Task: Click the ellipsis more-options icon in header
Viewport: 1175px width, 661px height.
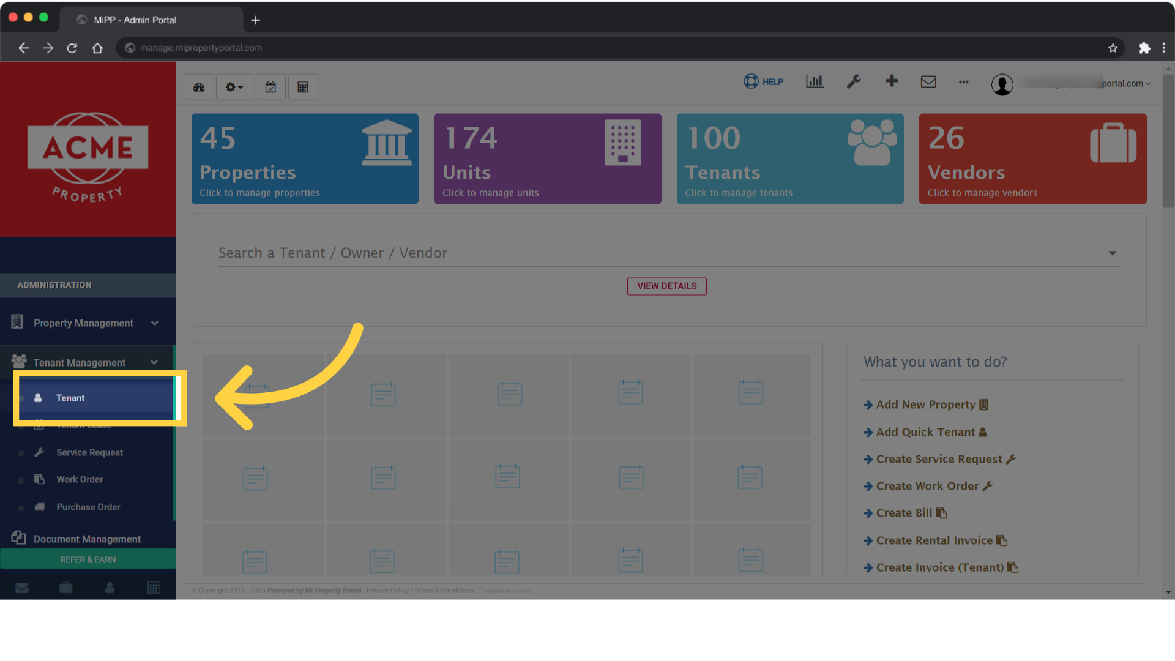Action: (964, 83)
